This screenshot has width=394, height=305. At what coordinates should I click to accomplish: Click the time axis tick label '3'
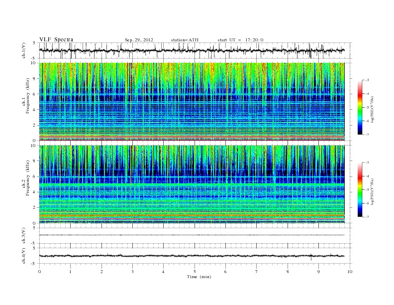tap(132, 272)
